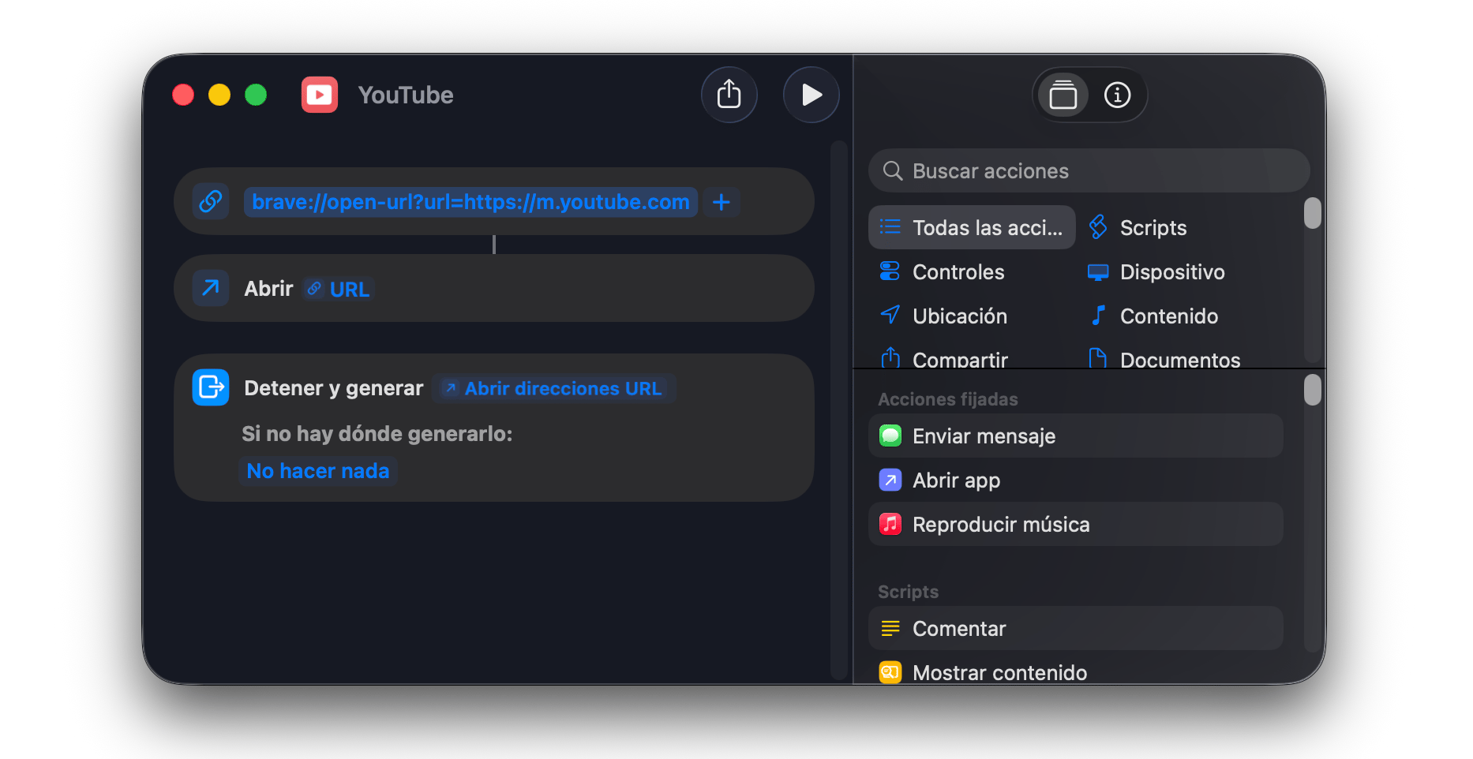This screenshot has height=759, width=1473.
Task: Click the Mostrar contenido yellow icon
Action: click(x=890, y=672)
